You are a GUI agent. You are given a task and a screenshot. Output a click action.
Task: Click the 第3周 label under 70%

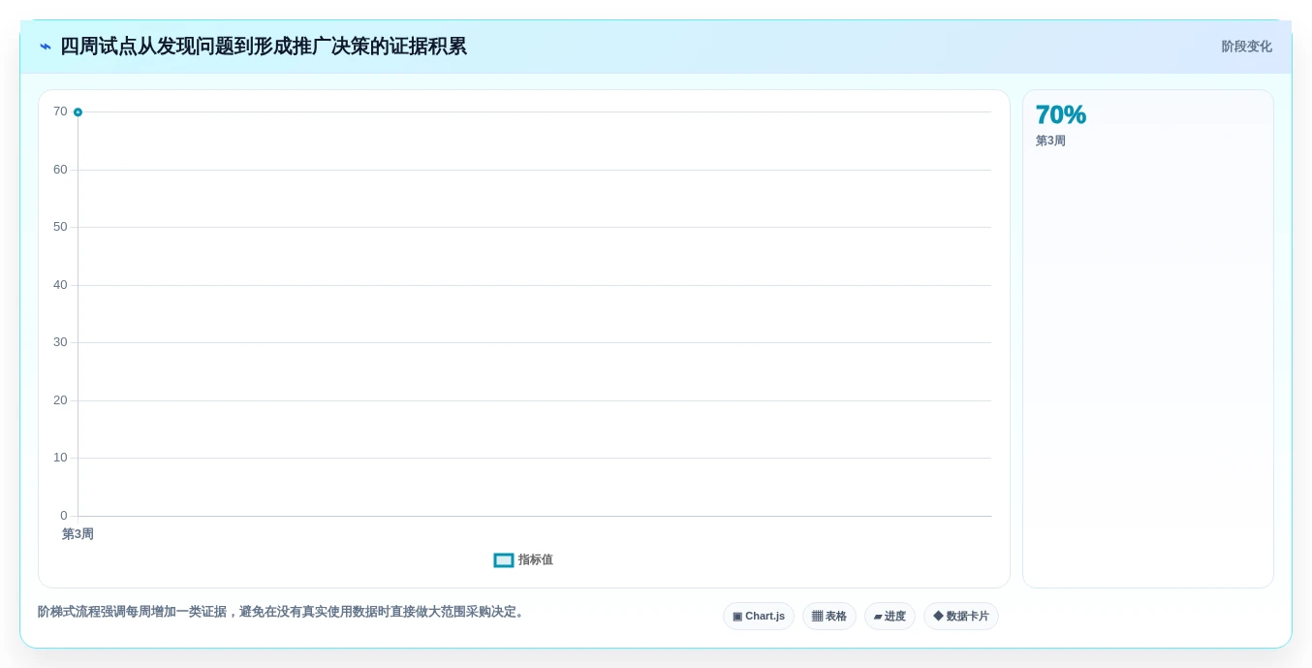tap(1050, 142)
